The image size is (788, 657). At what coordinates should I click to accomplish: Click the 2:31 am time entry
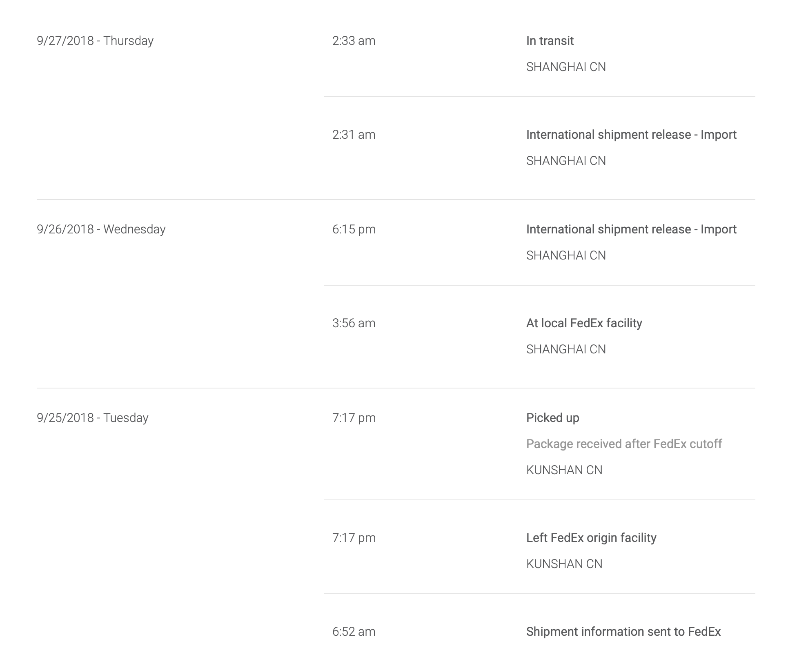[x=354, y=135]
